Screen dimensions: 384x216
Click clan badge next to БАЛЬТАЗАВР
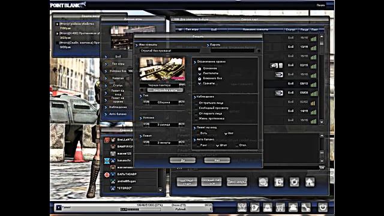point(107,175)
